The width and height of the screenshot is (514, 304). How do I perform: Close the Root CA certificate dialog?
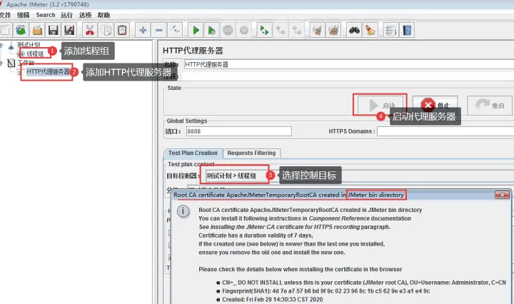click(x=502, y=195)
